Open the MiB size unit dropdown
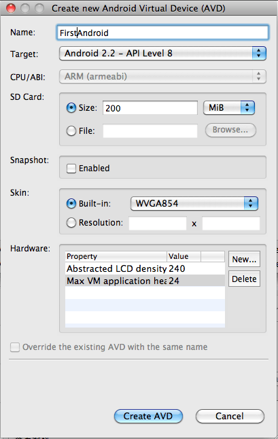 (x=229, y=108)
